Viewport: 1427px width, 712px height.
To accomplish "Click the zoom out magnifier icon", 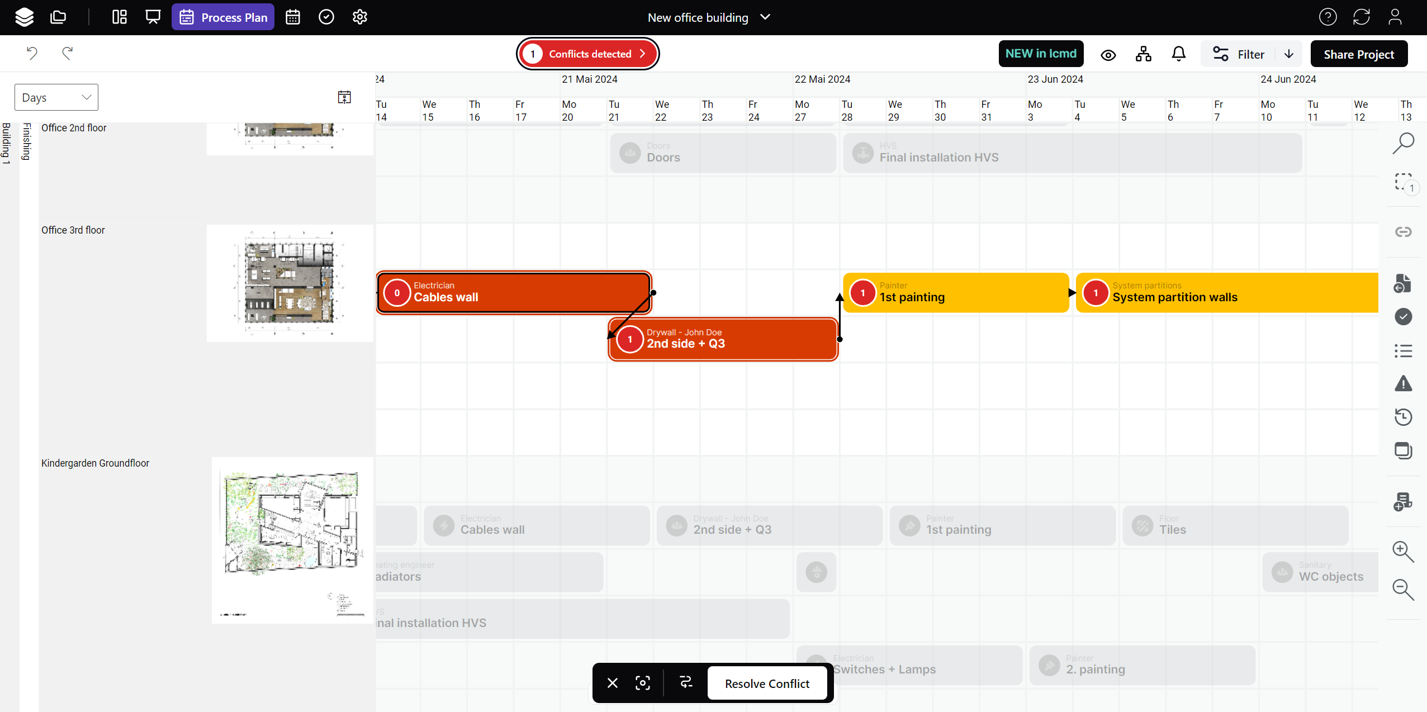I will point(1403,590).
